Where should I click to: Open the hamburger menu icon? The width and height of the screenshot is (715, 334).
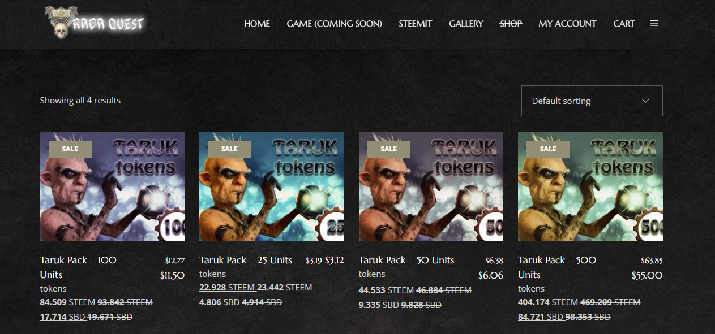tap(654, 23)
